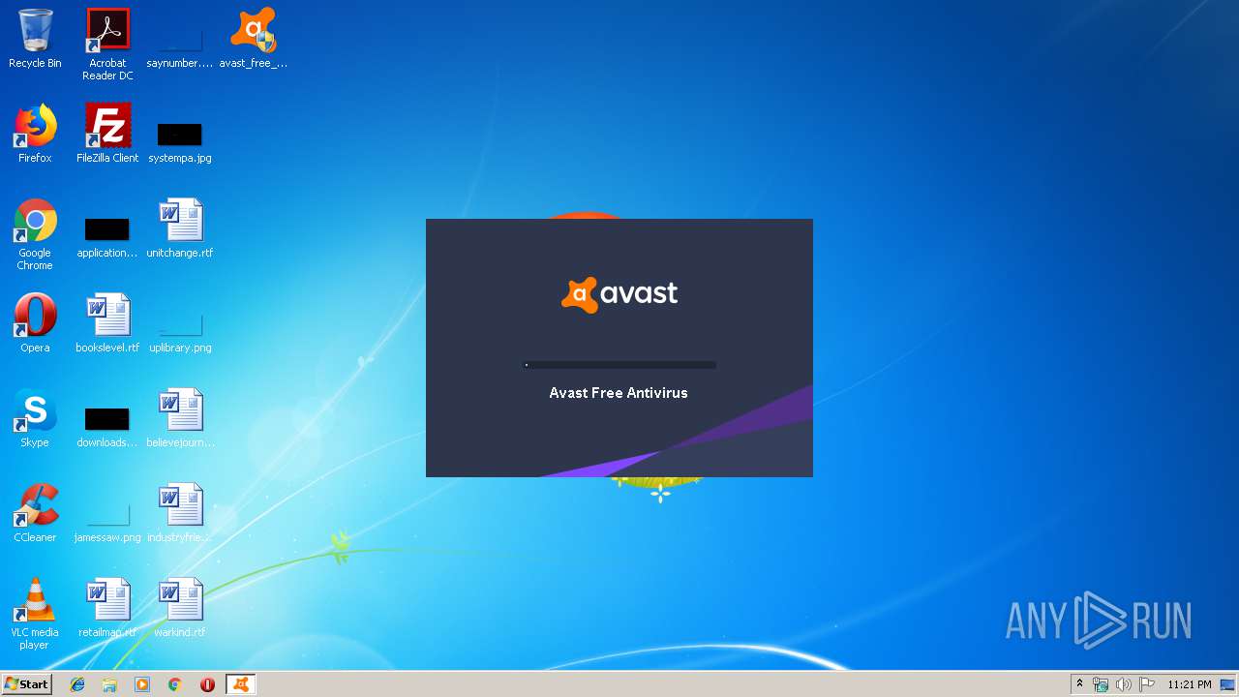Click the avast logo in splash
Screen dimensions: 1239x697
click(x=619, y=294)
